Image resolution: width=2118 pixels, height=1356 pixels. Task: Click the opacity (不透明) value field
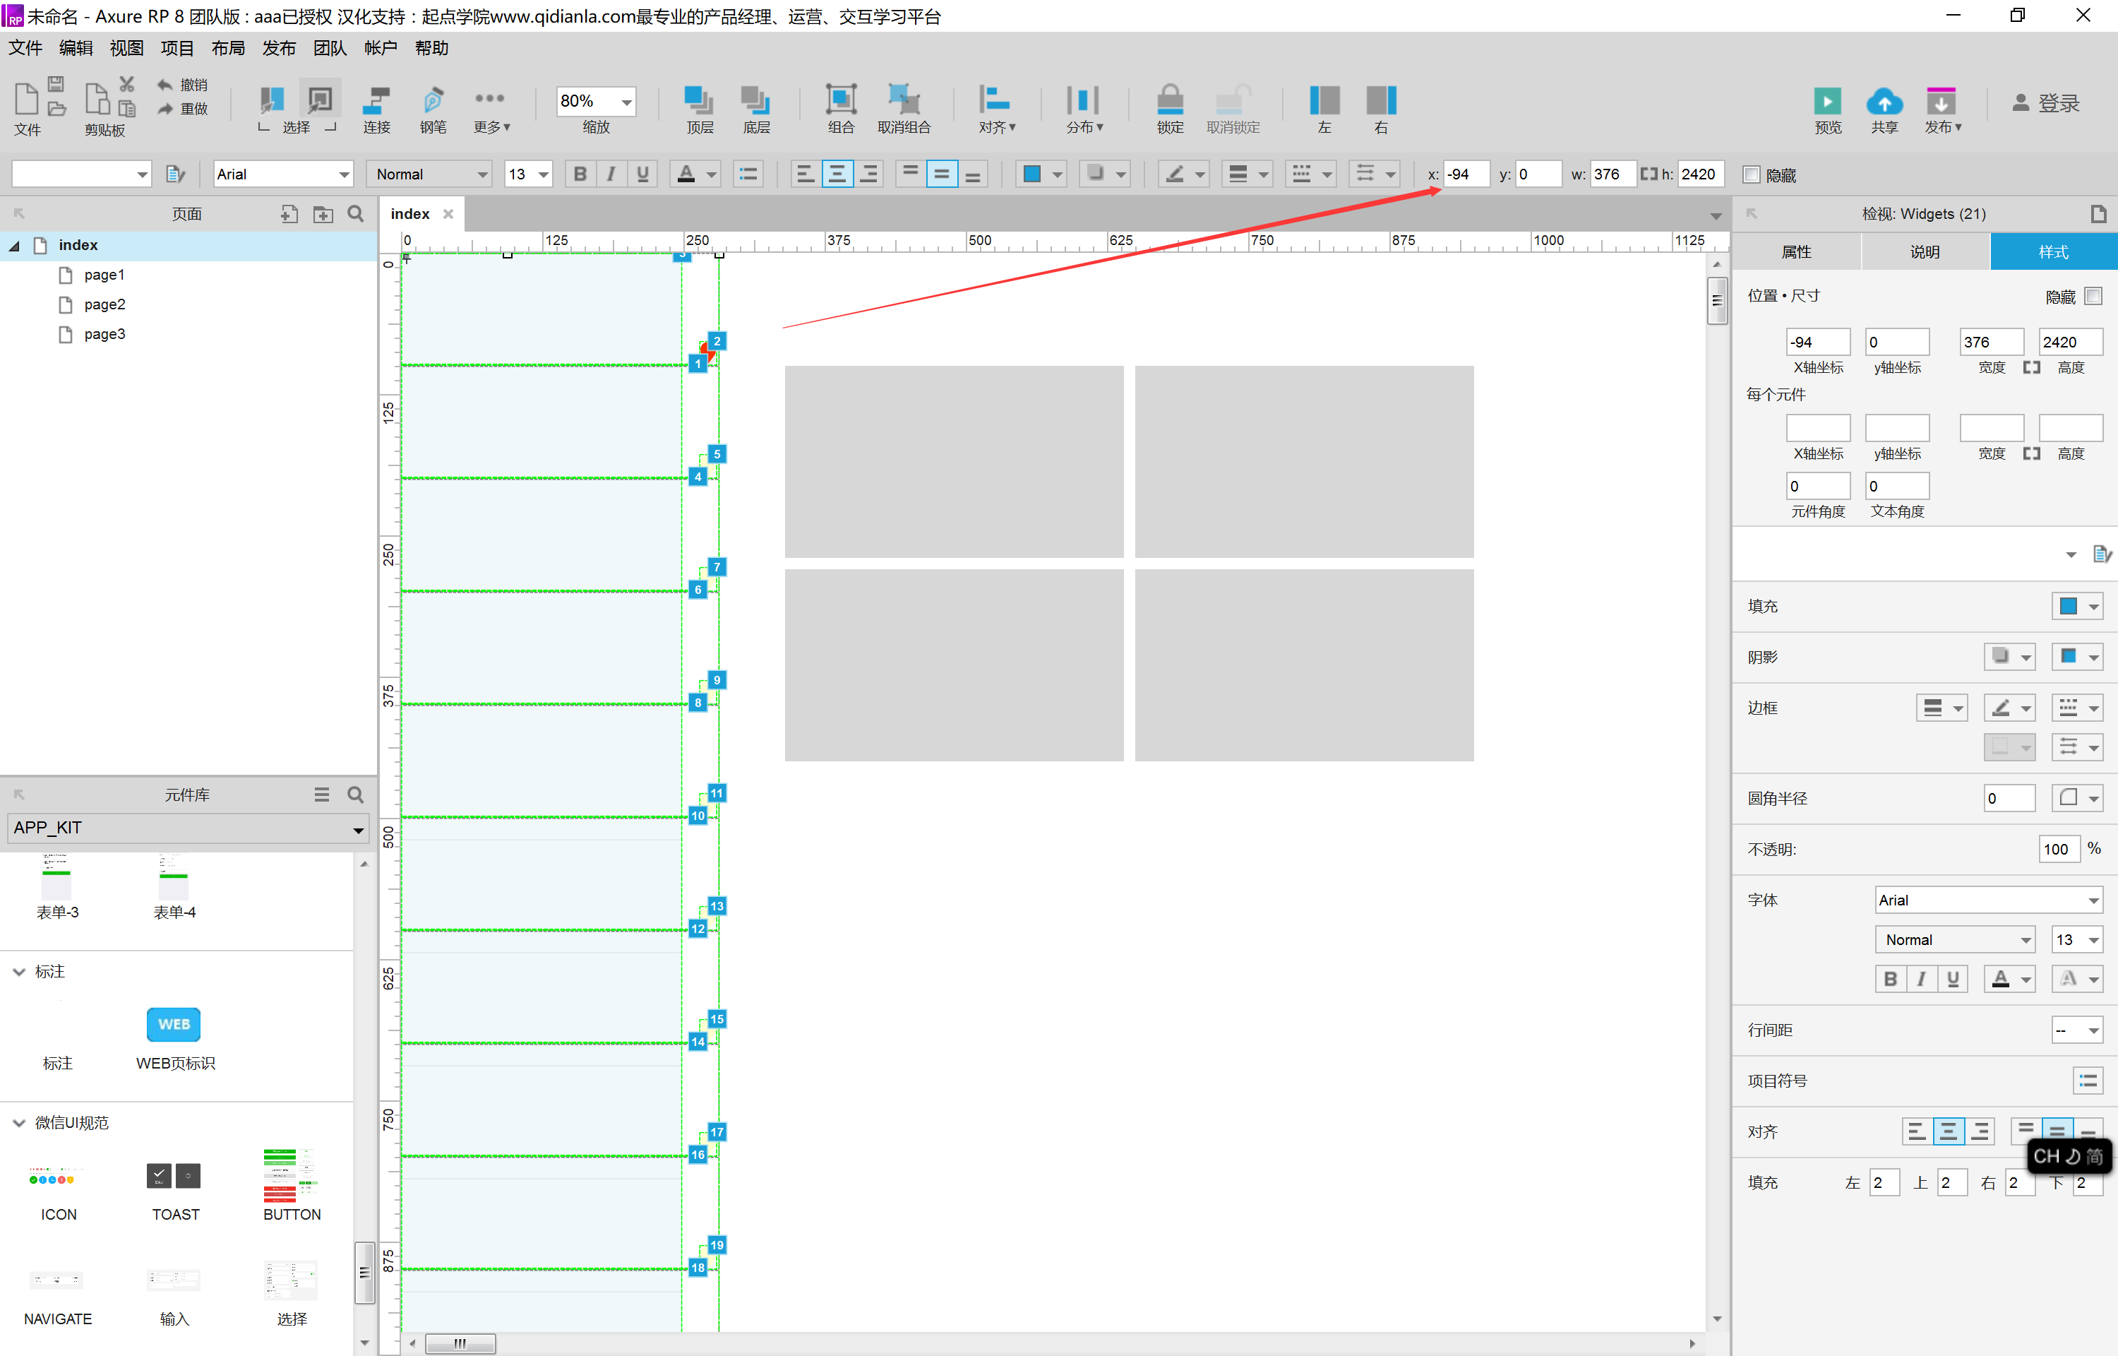click(2058, 850)
